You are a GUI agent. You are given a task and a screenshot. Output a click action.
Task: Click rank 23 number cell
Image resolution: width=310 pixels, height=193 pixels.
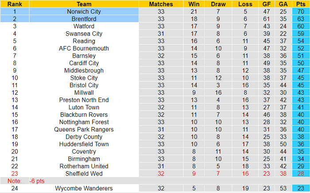point(15,174)
